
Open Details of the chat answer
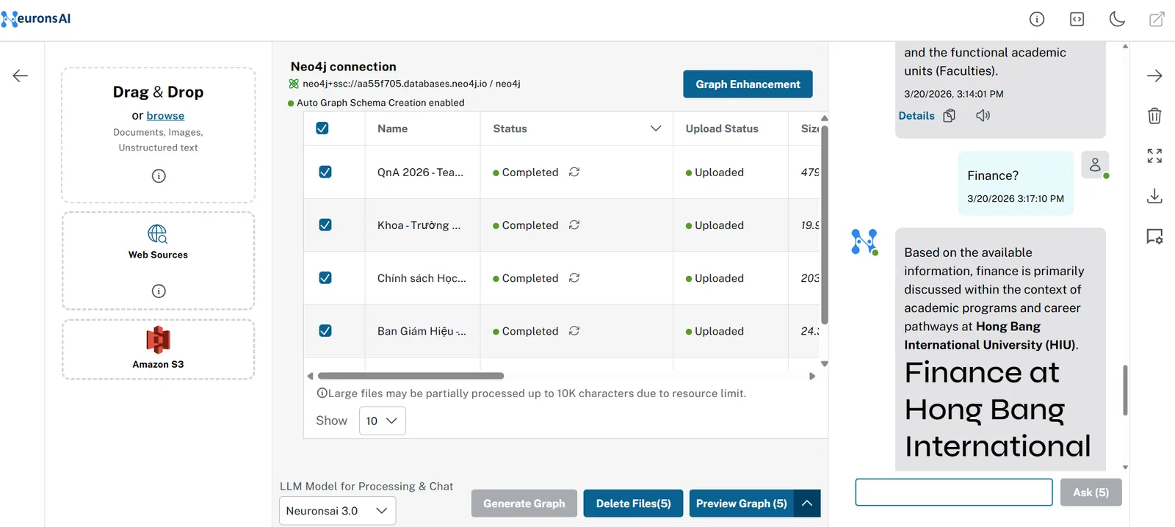(x=916, y=115)
